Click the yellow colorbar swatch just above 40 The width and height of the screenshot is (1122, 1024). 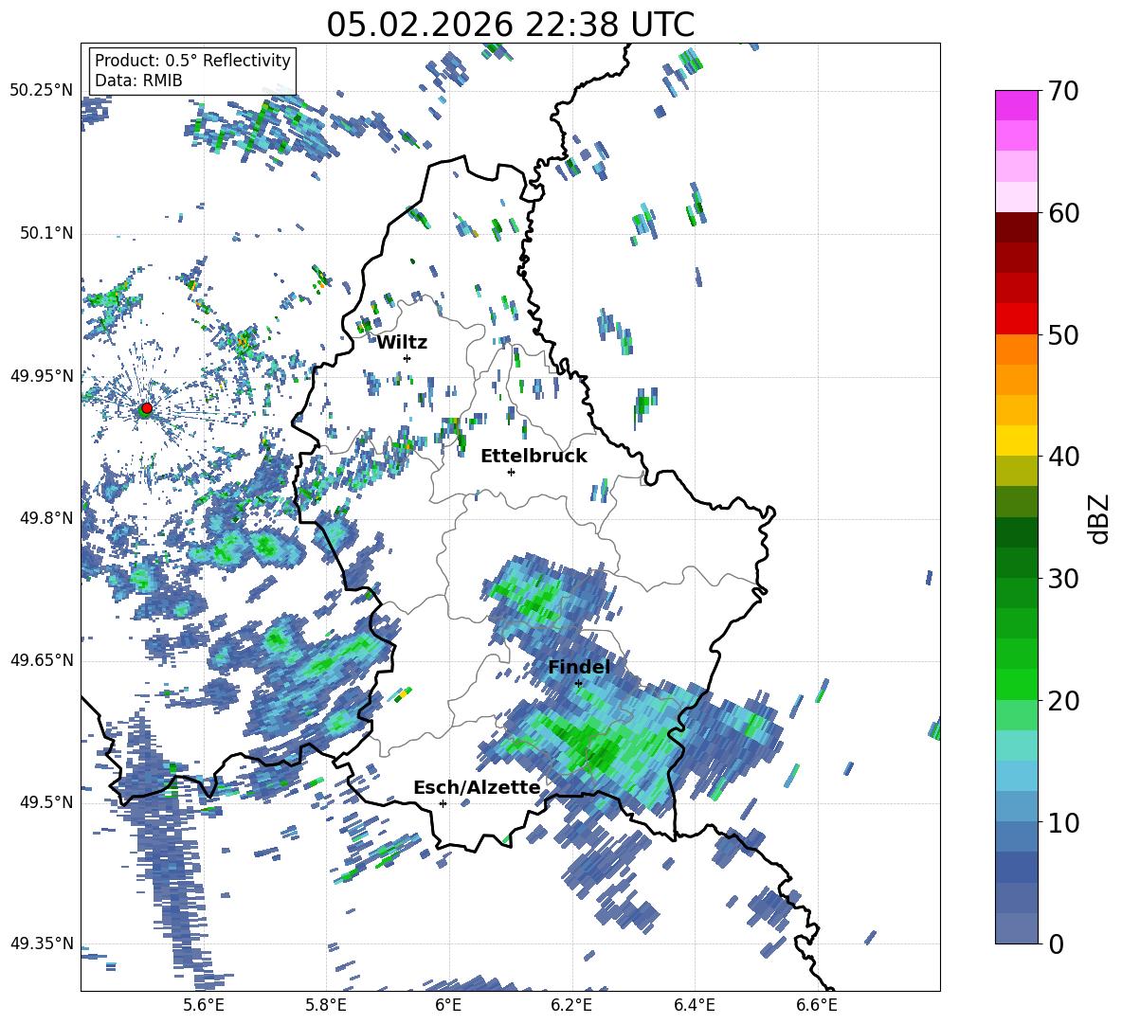(1016, 440)
